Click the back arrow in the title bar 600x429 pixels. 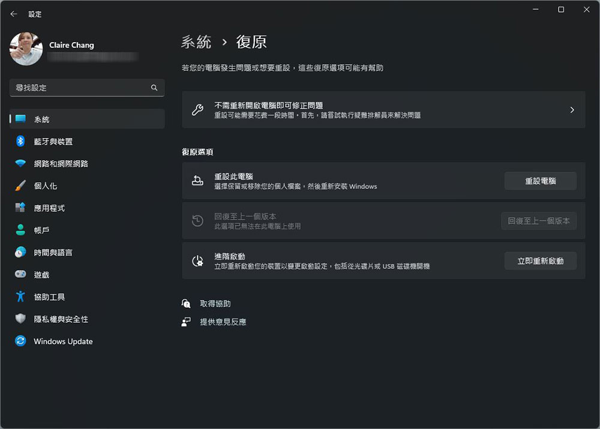[14, 14]
